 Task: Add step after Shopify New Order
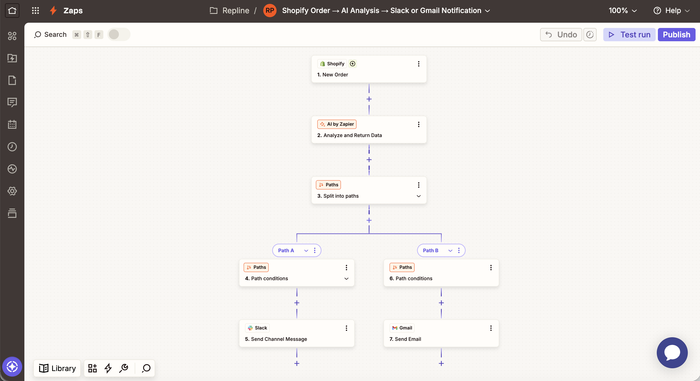369,99
